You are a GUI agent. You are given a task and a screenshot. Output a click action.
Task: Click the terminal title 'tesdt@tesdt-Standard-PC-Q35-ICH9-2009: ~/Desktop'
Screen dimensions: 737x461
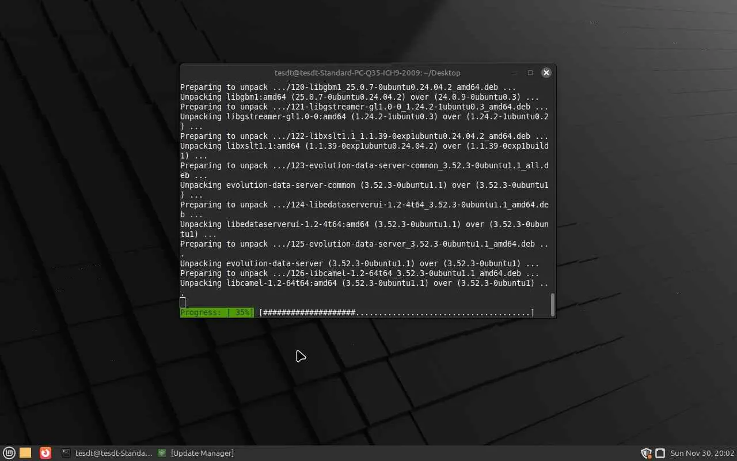[367, 73]
